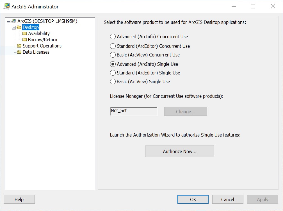Click the Data Licenses folder icon

(19, 52)
